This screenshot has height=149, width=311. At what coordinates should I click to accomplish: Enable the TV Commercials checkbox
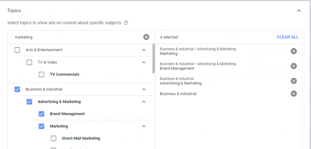point(42,75)
